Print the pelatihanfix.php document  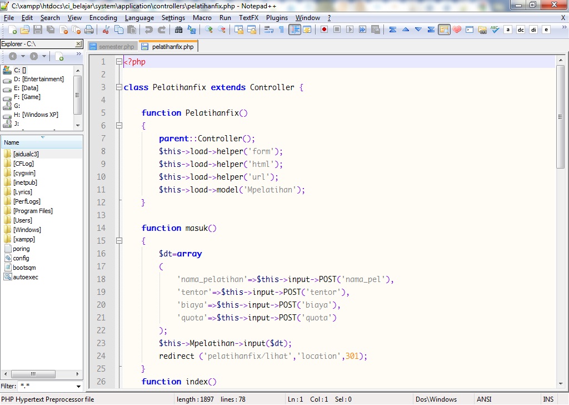tap(89, 31)
